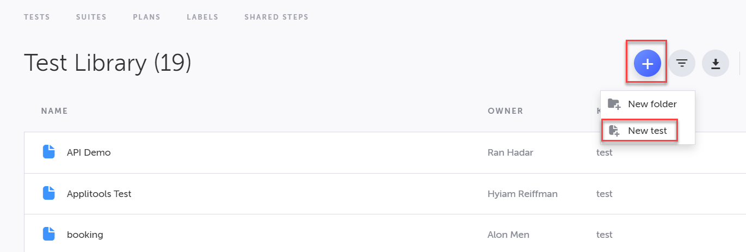Sort by the Owner column header
This screenshot has width=746, height=252.
(x=505, y=111)
